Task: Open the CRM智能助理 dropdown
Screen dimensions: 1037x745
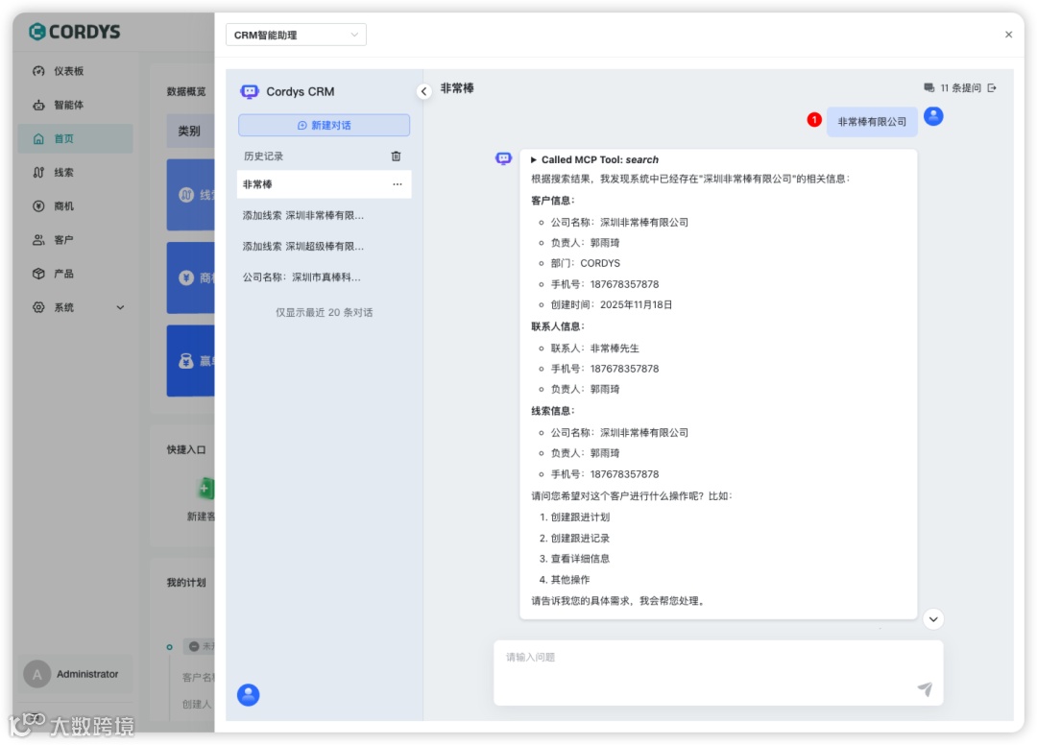Action: click(295, 34)
